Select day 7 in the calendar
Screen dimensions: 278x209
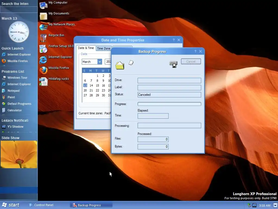tap(91, 81)
